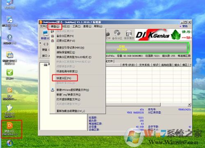The height and width of the screenshot is (148, 205).
Task: Choose 快速分区(F6)
Action: (64, 78)
